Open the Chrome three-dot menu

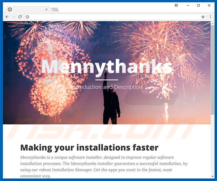(210, 17)
